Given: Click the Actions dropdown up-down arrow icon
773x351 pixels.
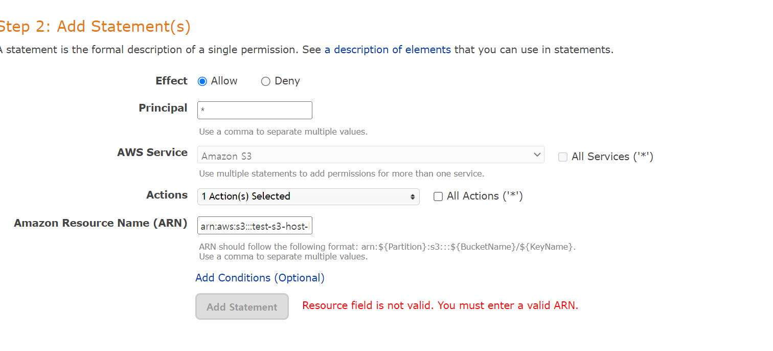Looking at the screenshot, I should [x=413, y=197].
